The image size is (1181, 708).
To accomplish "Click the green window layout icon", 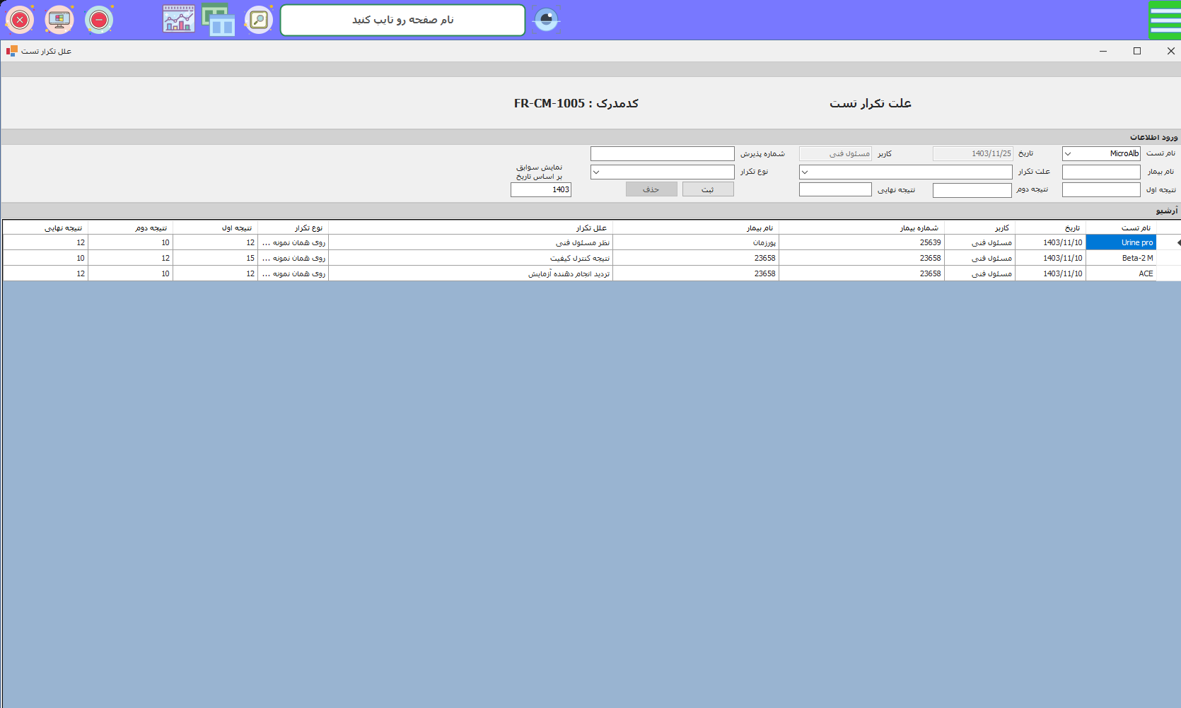I will click(219, 20).
